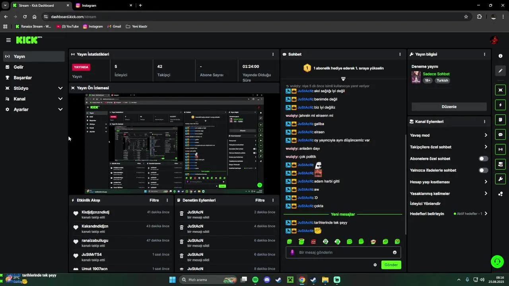Open Yayın bilgisi panel three-dot menu
Image resolution: width=509 pixels, height=286 pixels.
click(484, 54)
